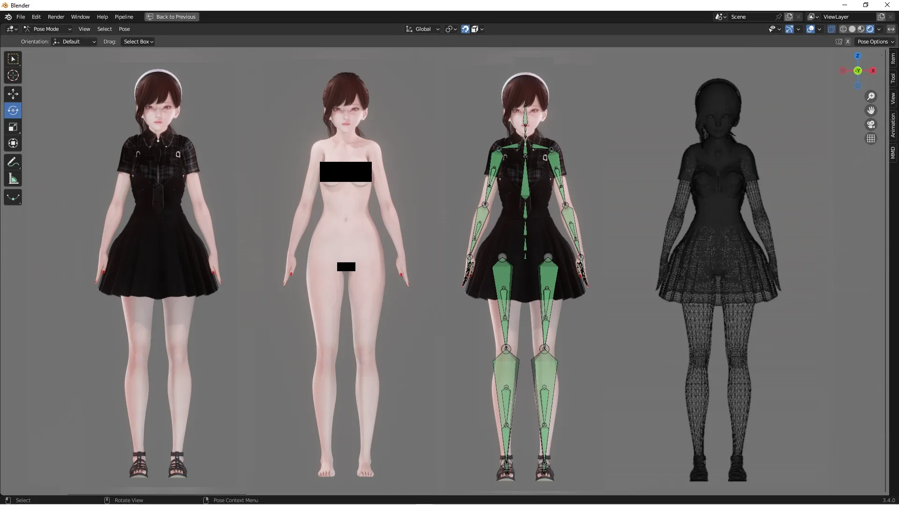The height and width of the screenshot is (505, 899).
Task: Open the Window menu
Action: tap(80, 17)
